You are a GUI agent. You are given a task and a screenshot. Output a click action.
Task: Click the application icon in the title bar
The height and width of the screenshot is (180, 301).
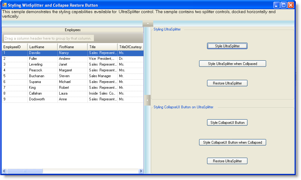tap(4, 5)
